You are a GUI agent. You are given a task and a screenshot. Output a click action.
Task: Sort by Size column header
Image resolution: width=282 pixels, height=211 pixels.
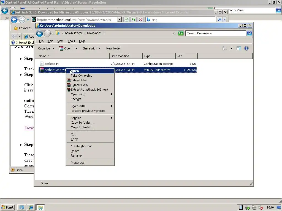(x=186, y=56)
